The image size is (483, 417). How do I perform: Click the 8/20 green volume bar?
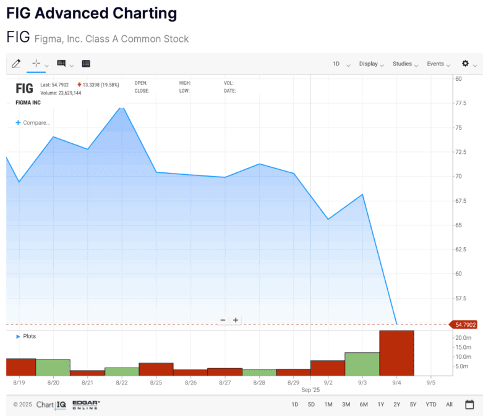pos(53,368)
